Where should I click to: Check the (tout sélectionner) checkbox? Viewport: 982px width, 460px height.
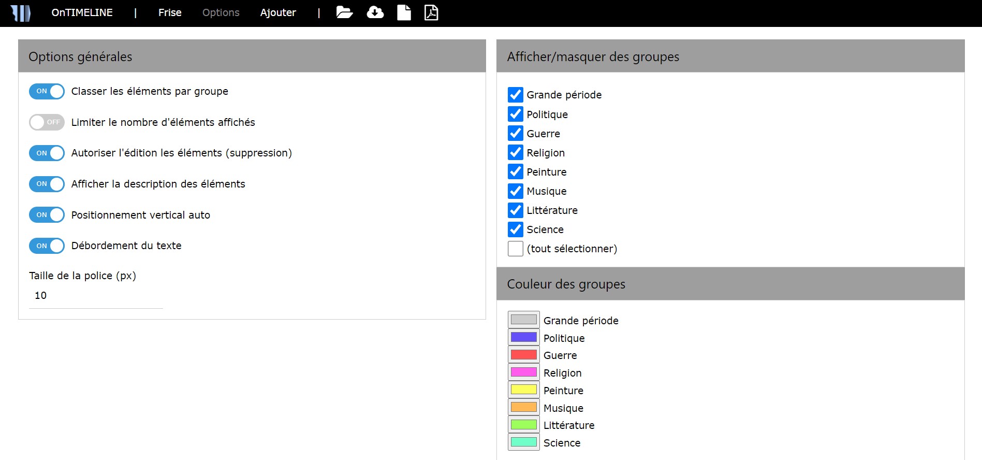515,249
